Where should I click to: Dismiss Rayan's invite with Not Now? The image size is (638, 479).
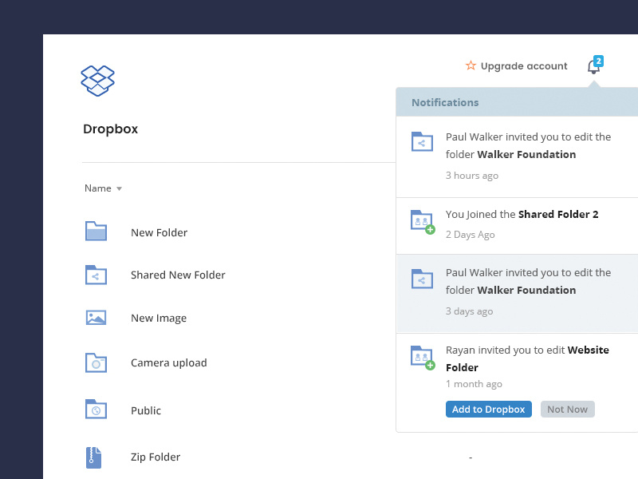(567, 409)
